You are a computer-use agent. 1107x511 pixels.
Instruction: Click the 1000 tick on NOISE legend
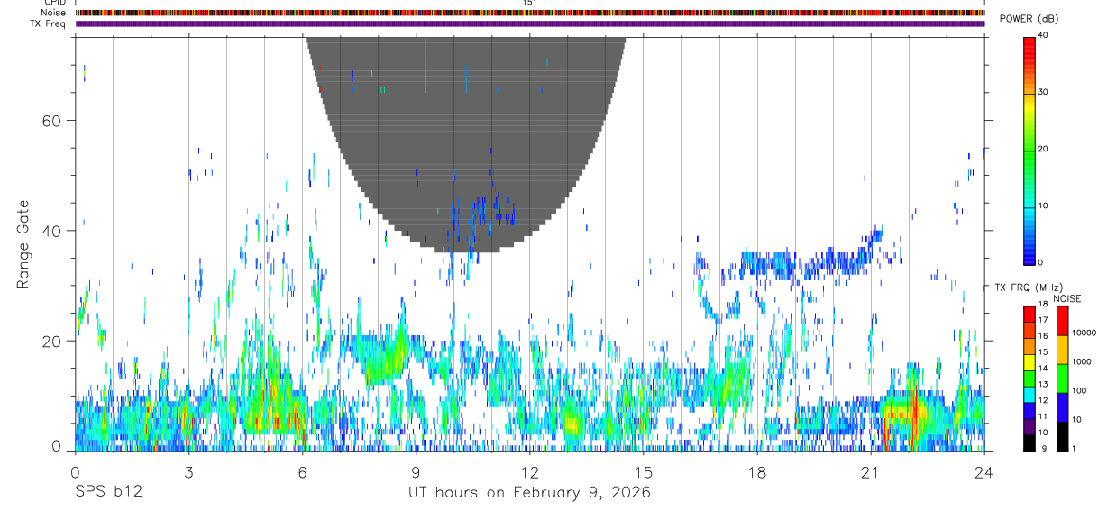coord(1081,361)
